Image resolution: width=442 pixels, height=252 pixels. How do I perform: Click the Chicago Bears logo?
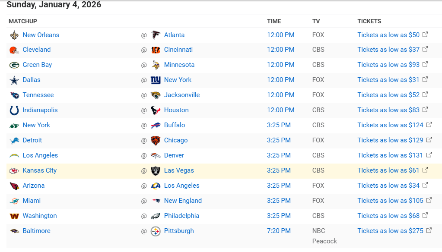tap(156, 141)
